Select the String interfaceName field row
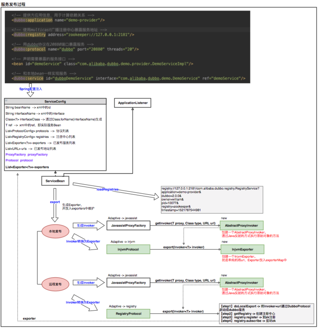Viewport: 318px width, 328px height. pos(35,113)
